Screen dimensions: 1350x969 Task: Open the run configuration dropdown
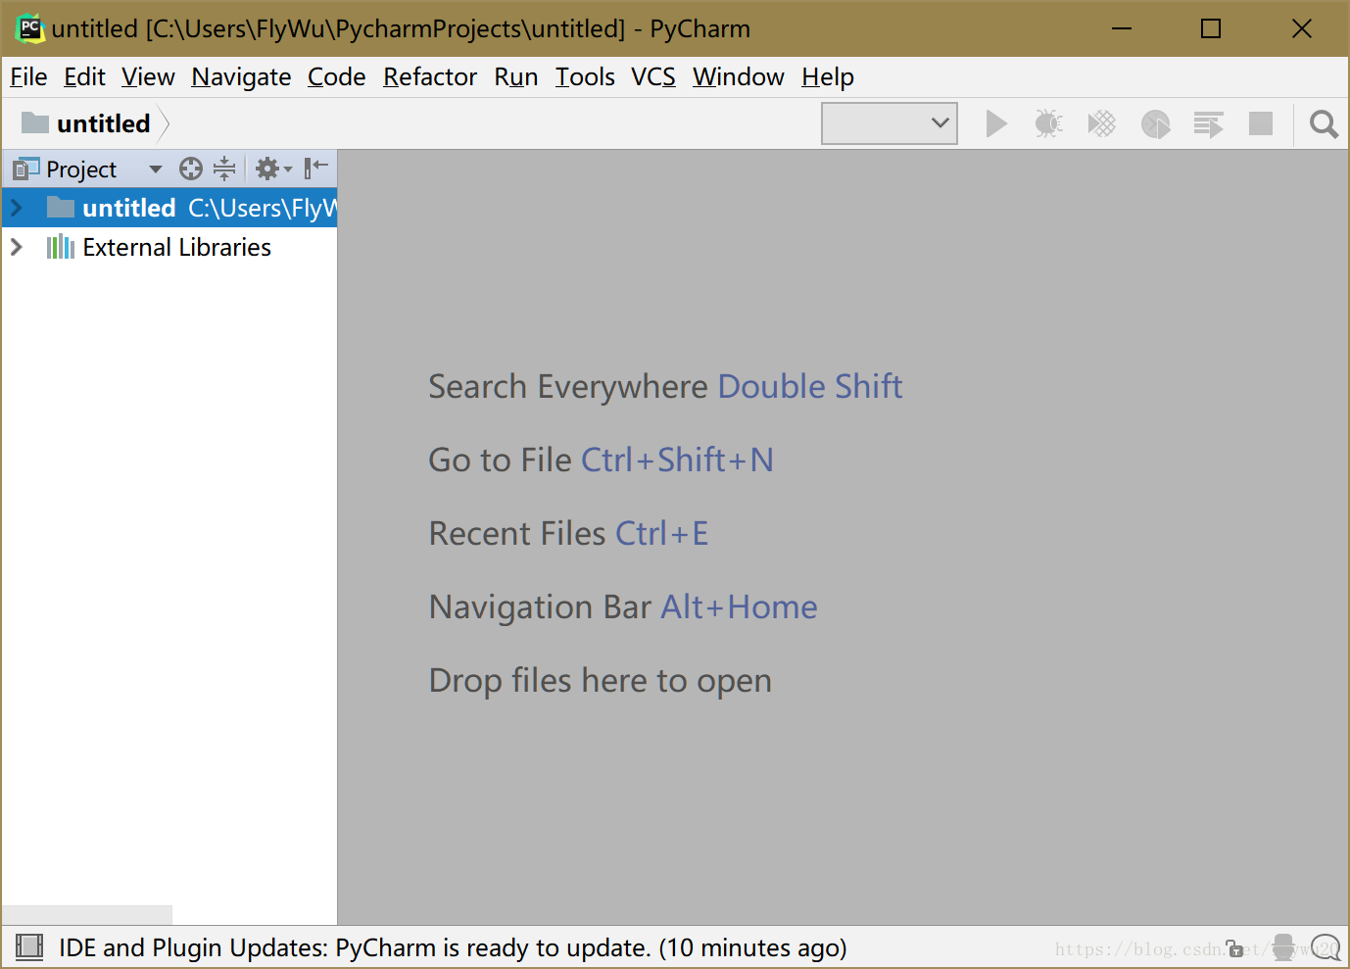tap(890, 123)
